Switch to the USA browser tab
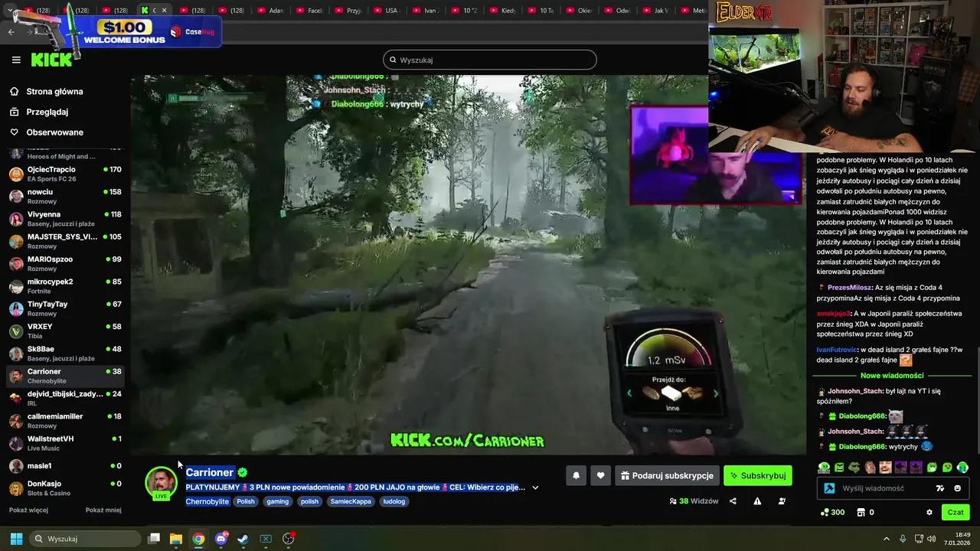This screenshot has height=551, width=980. click(x=387, y=11)
